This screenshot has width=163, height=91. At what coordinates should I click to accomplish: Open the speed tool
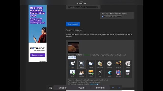point(128,64)
